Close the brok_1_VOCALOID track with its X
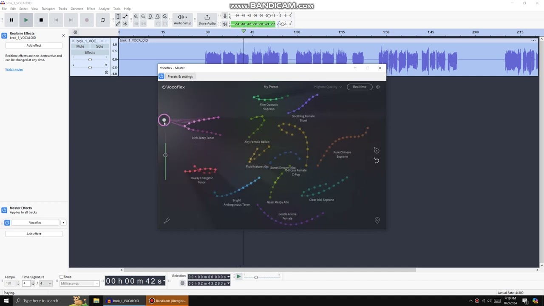 click(x=73, y=41)
